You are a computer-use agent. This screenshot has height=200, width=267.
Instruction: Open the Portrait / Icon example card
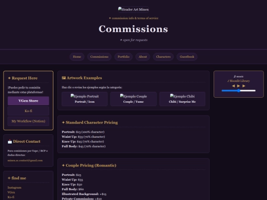85,99
